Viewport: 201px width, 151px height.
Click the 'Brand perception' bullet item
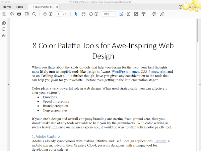tap(55, 106)
